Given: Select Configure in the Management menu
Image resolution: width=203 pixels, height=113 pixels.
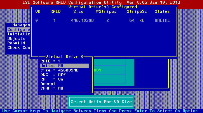Looking at the screenshot, I should 19,30.
